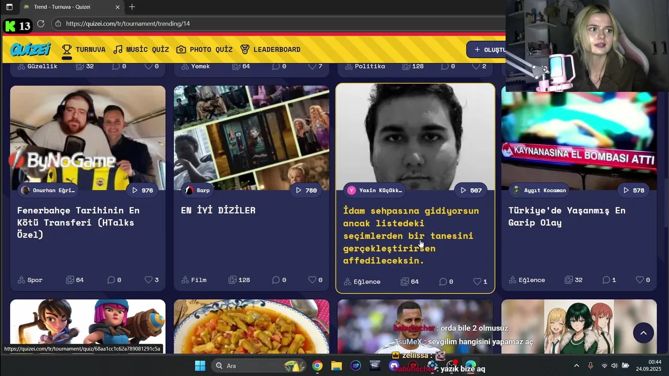The image size is (669, 376).
Task: Click the Yemek category tag
Action: tap(195, 66)
